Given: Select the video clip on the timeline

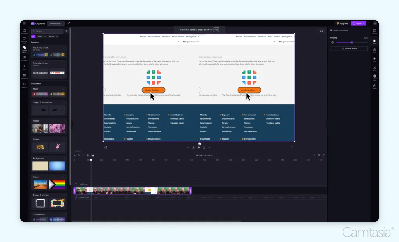Looking at the screenshot, I should pos(132,191).
